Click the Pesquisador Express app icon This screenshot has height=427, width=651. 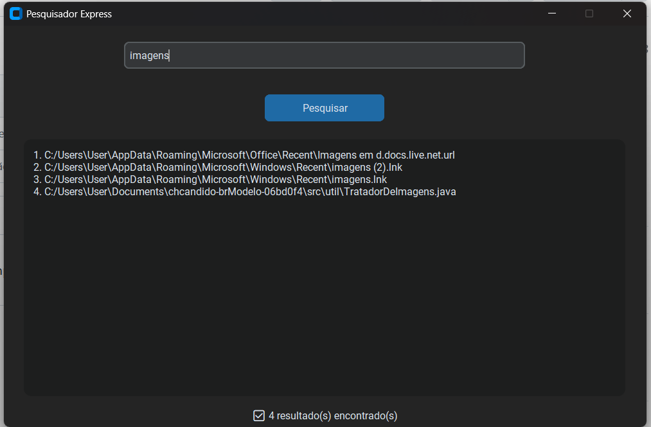click(16, 13)
